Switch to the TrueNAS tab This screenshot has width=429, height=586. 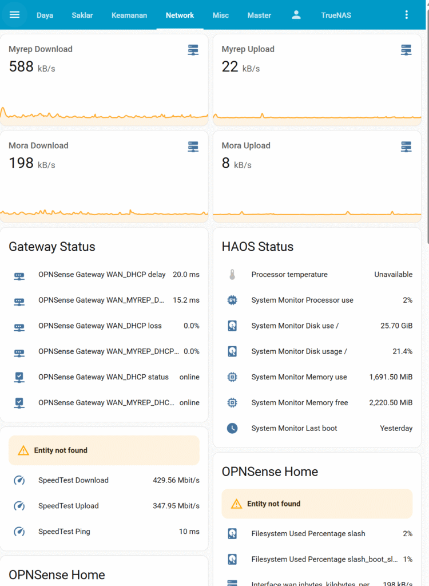(336, 15)
